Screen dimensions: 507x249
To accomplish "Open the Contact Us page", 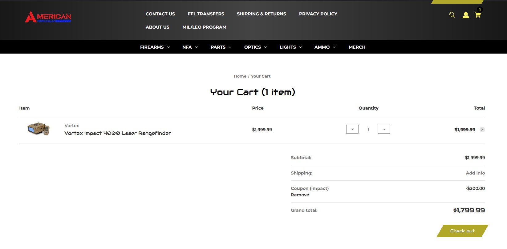I will (x=160, y=14).
